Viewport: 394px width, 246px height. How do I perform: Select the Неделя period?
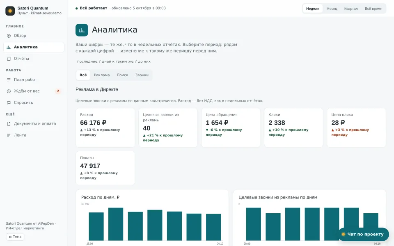coord(313,9)
